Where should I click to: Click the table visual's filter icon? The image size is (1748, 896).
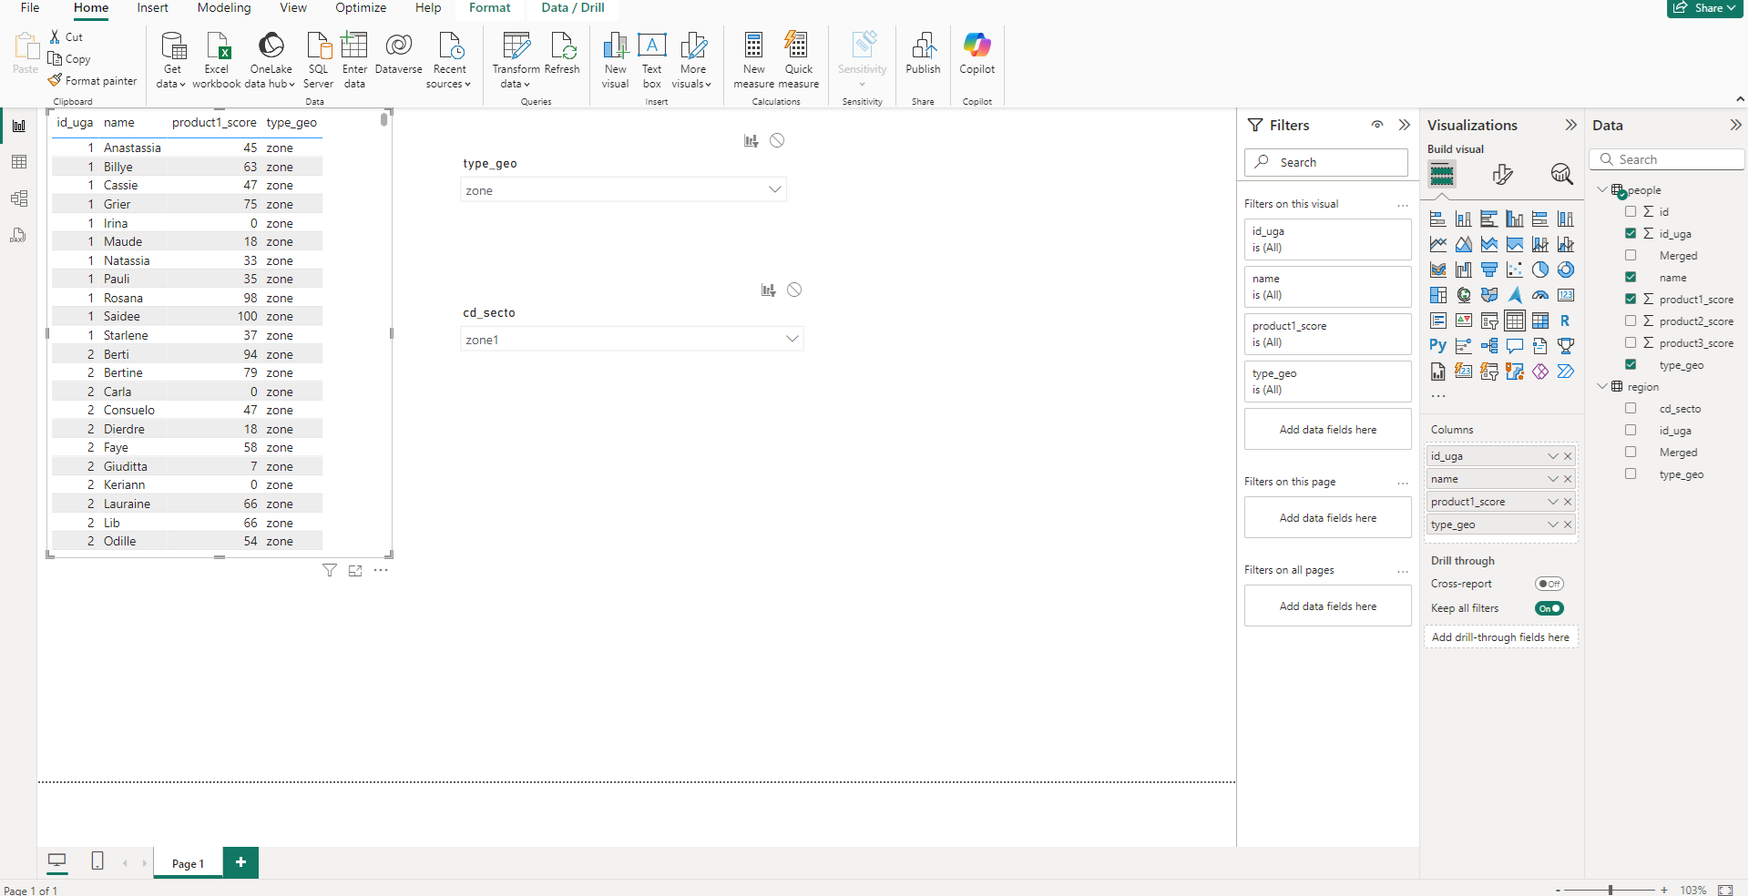(x=330, y=571)
